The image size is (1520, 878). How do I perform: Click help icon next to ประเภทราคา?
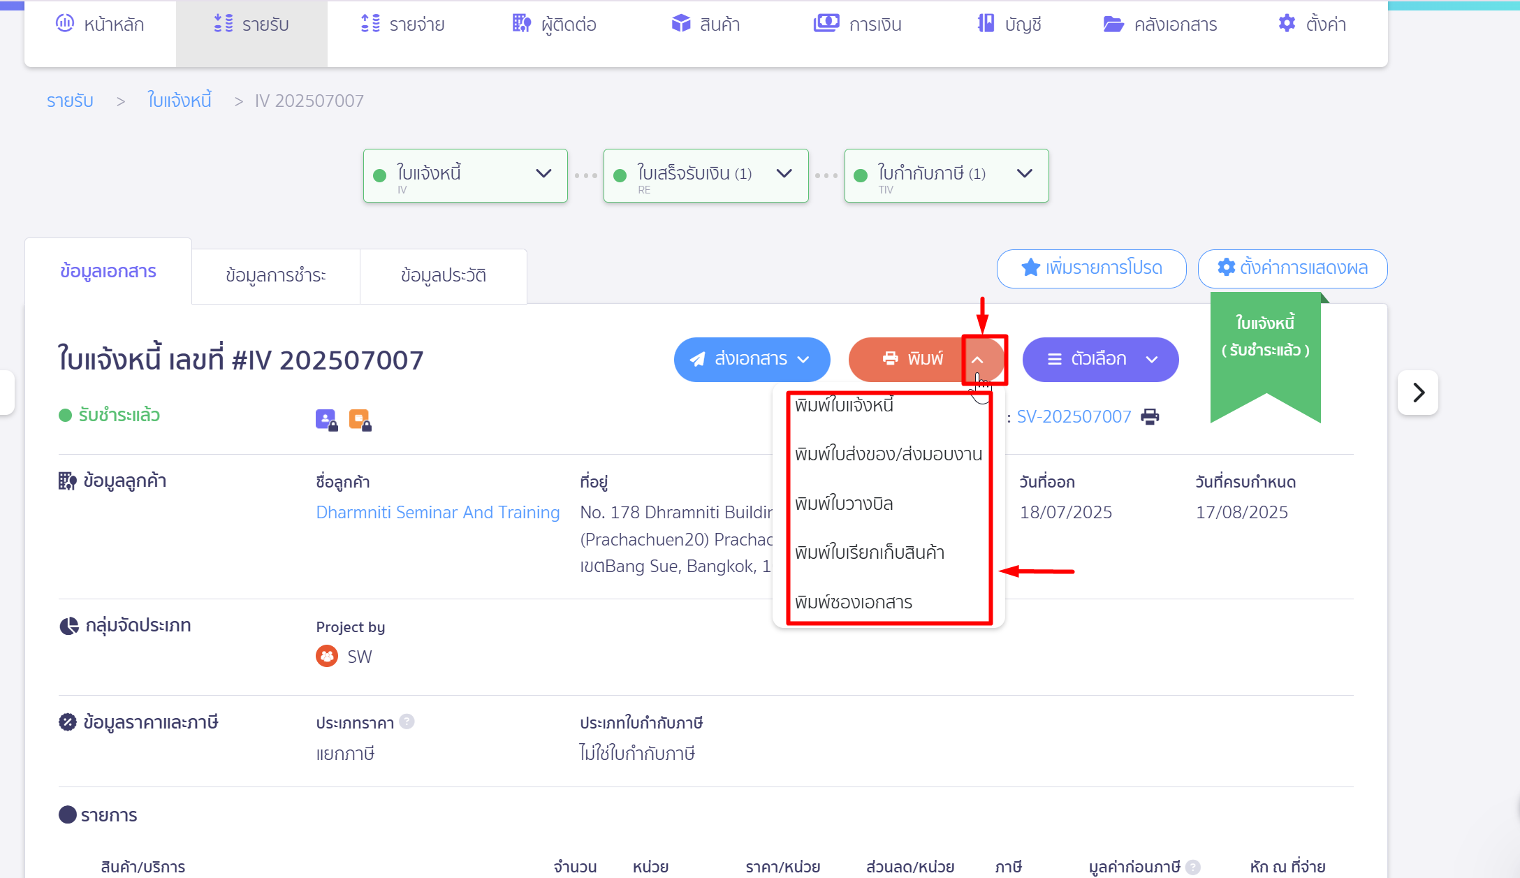407,722
